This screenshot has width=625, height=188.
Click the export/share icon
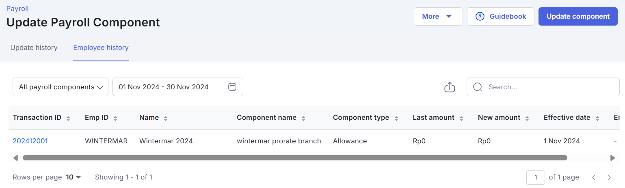(450, 87)
